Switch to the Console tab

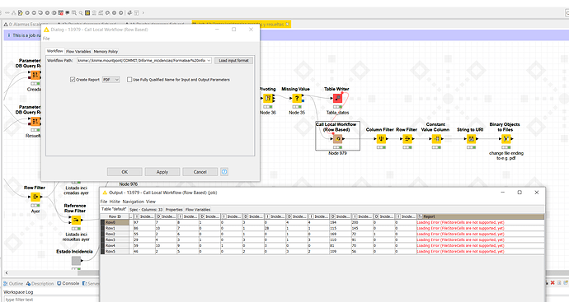(68, 283)
